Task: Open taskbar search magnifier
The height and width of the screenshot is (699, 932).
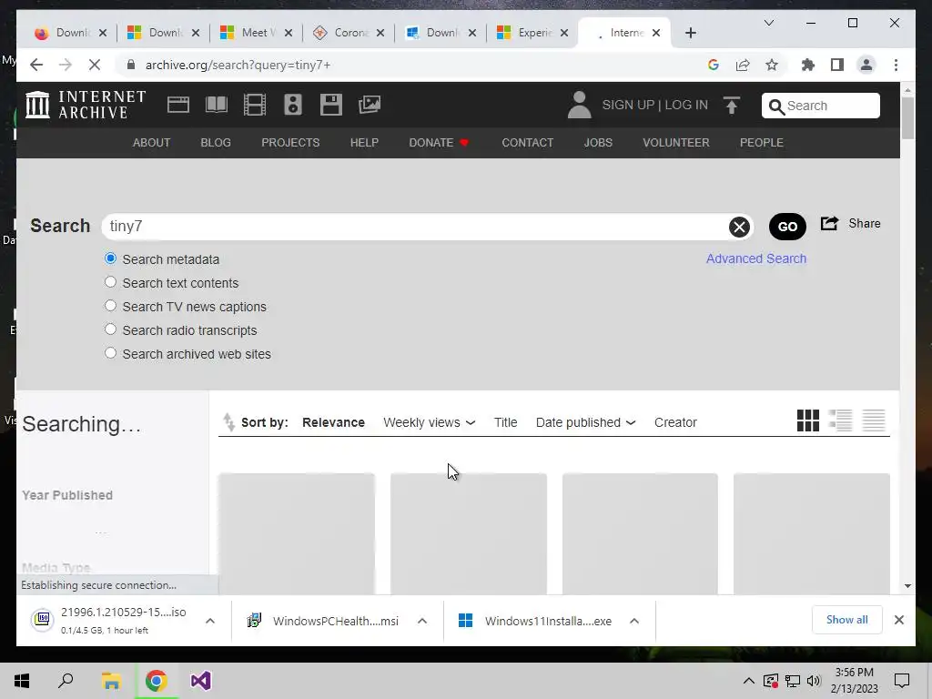Action: (x=66, y=681)
